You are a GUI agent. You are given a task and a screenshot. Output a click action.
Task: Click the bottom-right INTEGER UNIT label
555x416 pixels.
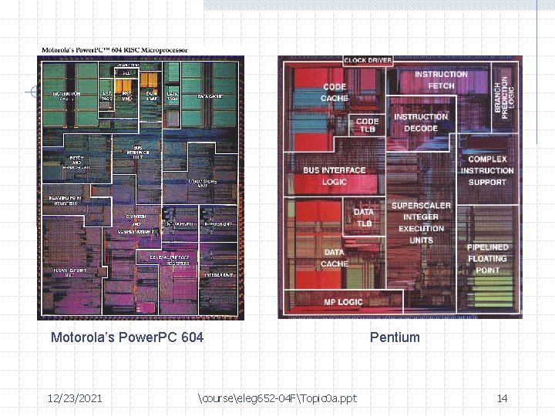(218, 275)
